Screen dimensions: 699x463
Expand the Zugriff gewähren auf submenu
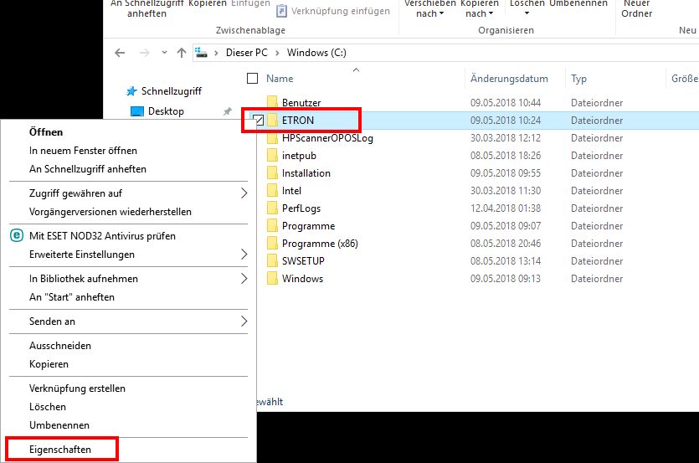(244, 193)
